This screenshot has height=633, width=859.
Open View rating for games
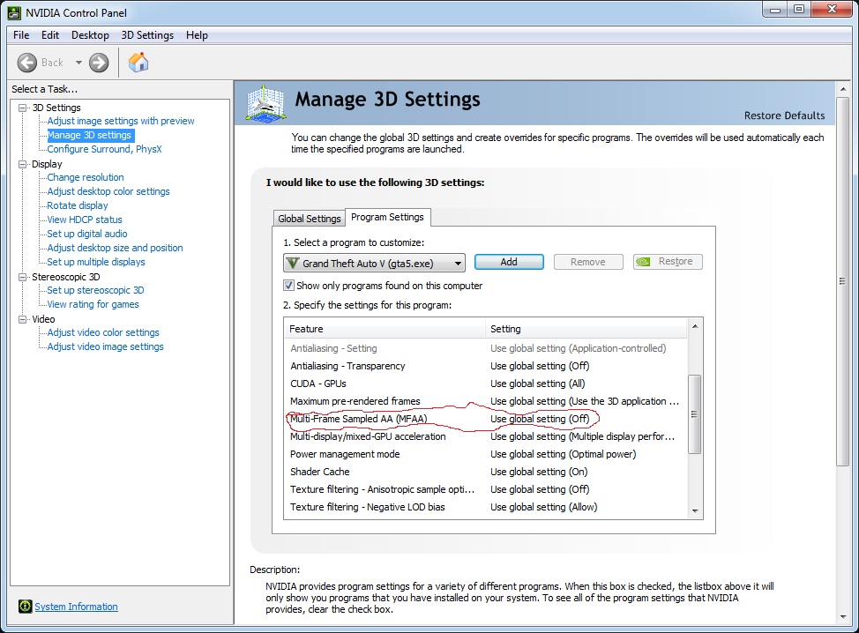pos(93,304)
